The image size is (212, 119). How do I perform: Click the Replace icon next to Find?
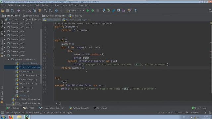tap(50, 11)
